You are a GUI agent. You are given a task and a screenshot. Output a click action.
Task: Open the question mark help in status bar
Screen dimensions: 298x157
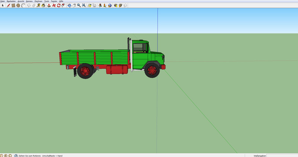16,156
